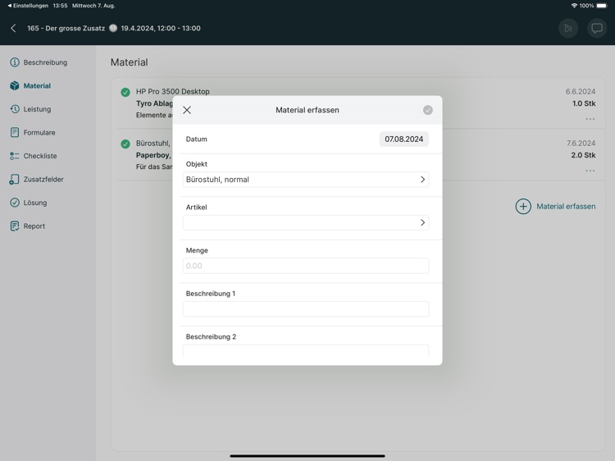Open Leistung in the sidebar

tap(30, 109)
